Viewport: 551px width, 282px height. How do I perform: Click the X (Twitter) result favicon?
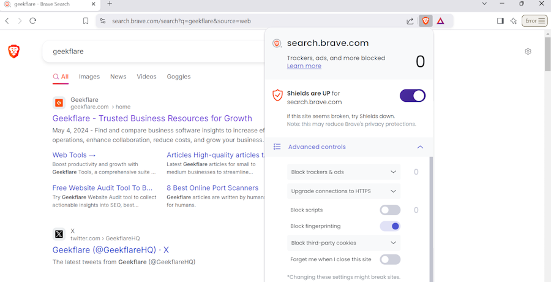click(x=59, y=234)
